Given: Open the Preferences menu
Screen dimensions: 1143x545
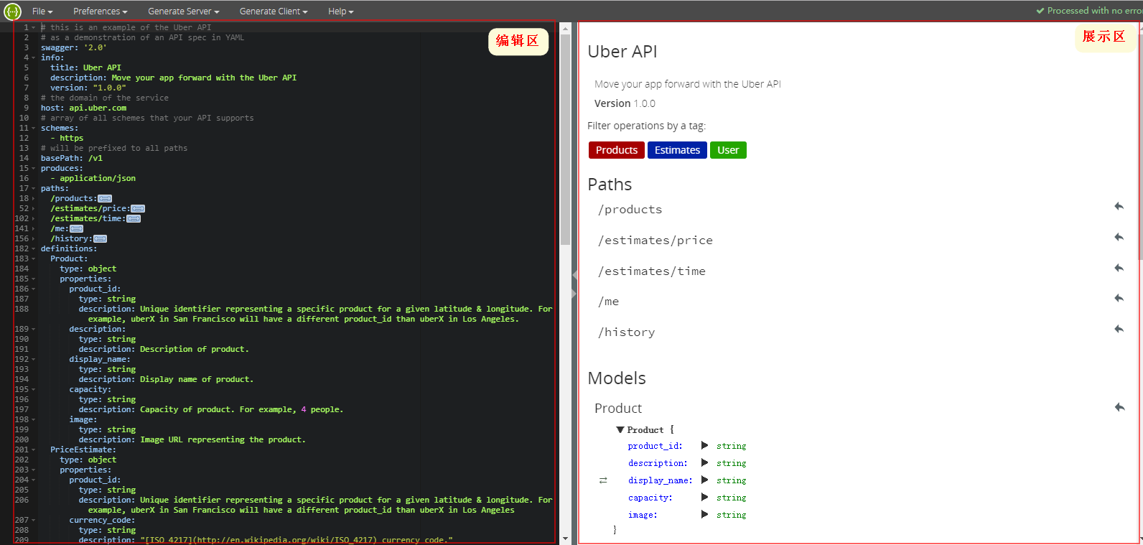Looking at the screenshot, I should click(x=101, y=11).
